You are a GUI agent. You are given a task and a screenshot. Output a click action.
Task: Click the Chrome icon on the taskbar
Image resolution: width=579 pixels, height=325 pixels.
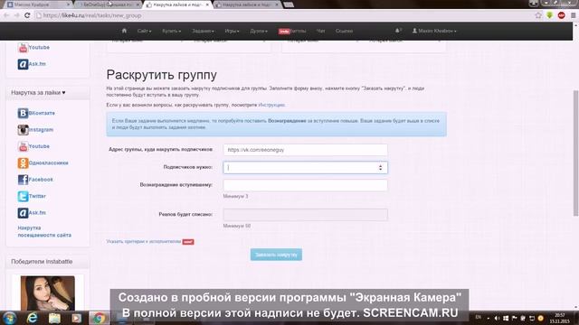click(x=99, y=318)
